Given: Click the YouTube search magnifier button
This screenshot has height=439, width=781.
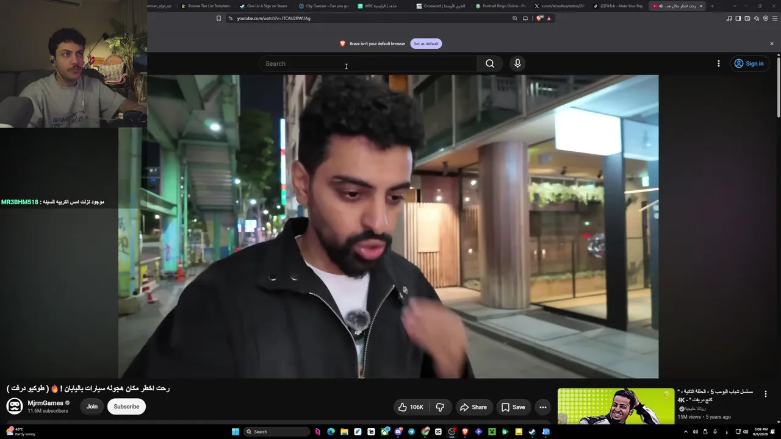Looking at the screenshot, I should click(x=490, y=63).
